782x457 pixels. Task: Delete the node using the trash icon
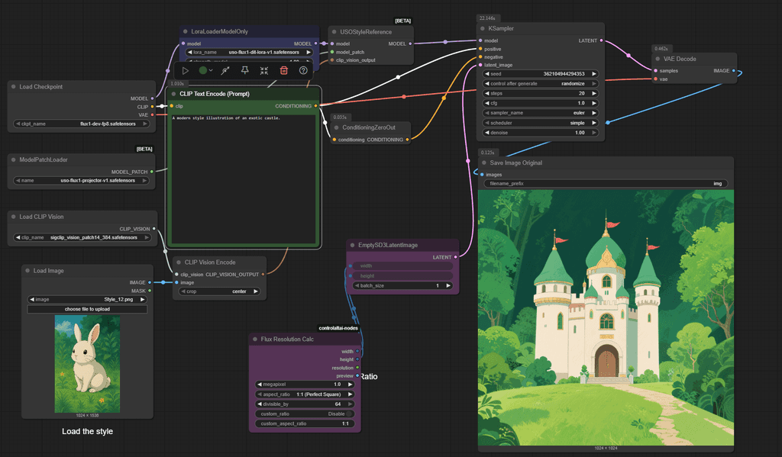click(x=283, y=70)
